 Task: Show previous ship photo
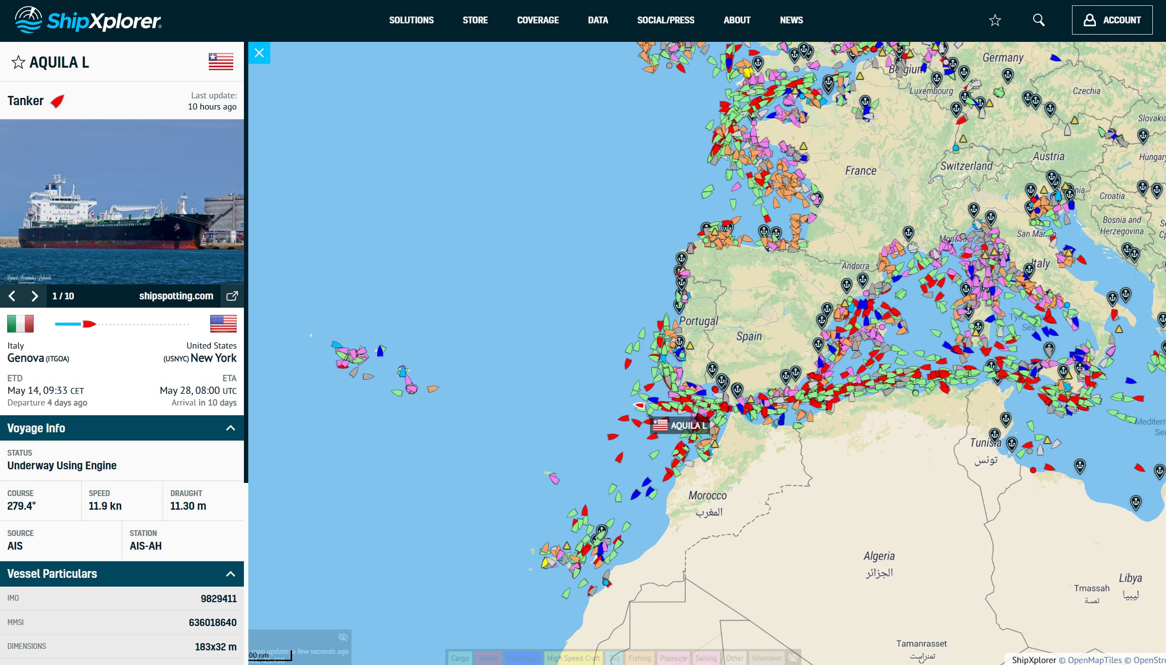tap(12, 296)
